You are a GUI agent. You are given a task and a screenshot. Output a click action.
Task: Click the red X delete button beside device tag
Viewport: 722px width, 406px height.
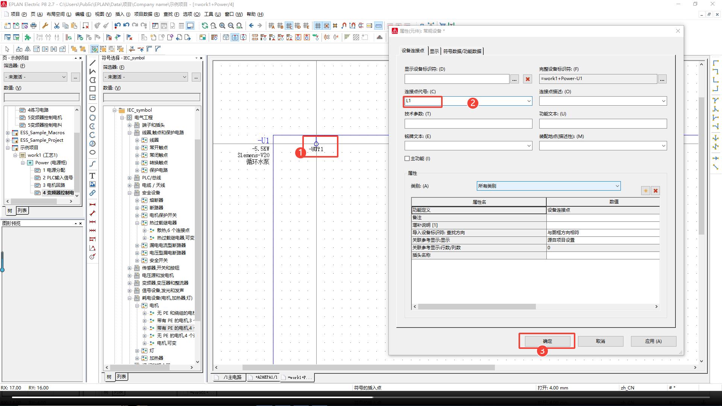pyautogui.click(x=528, y=79)
